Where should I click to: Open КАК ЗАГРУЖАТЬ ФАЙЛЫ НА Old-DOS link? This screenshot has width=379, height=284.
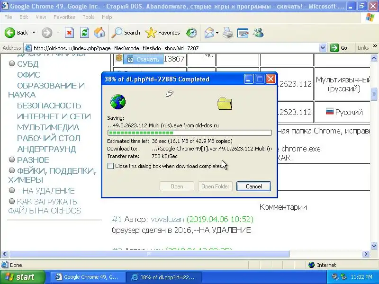coord(45,206)
